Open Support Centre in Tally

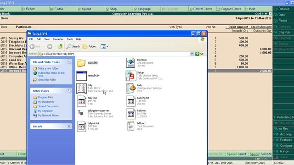pos(229,9)
